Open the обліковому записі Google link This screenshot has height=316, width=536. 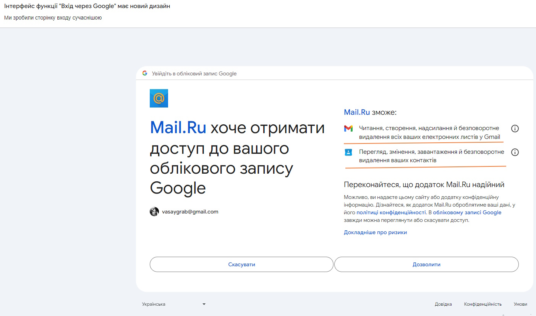pos(467,212)
